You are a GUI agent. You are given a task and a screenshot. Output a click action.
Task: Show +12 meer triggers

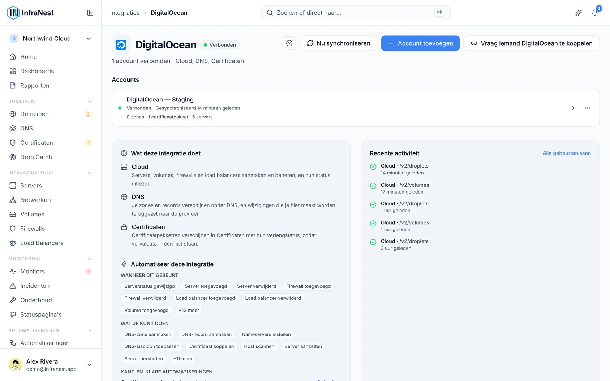[x=189, y=310]
